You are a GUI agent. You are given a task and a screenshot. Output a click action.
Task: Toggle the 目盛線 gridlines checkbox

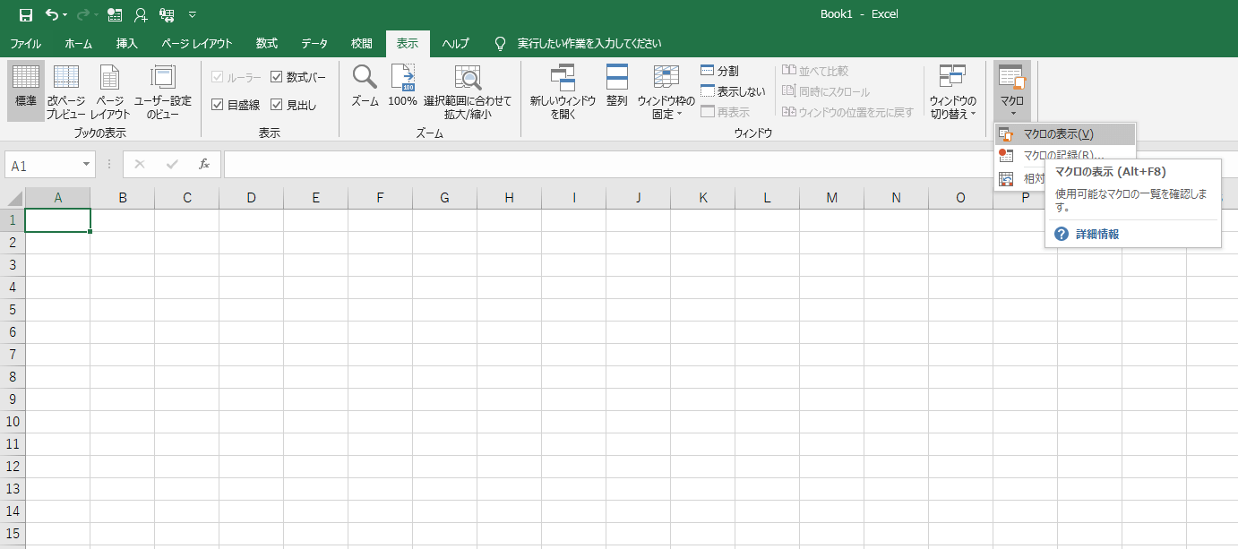pos(218,105)
